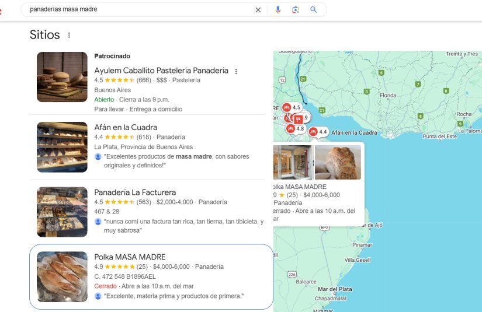Click the Ayulem rating '4.5 (666)' stars

(122, 80)
